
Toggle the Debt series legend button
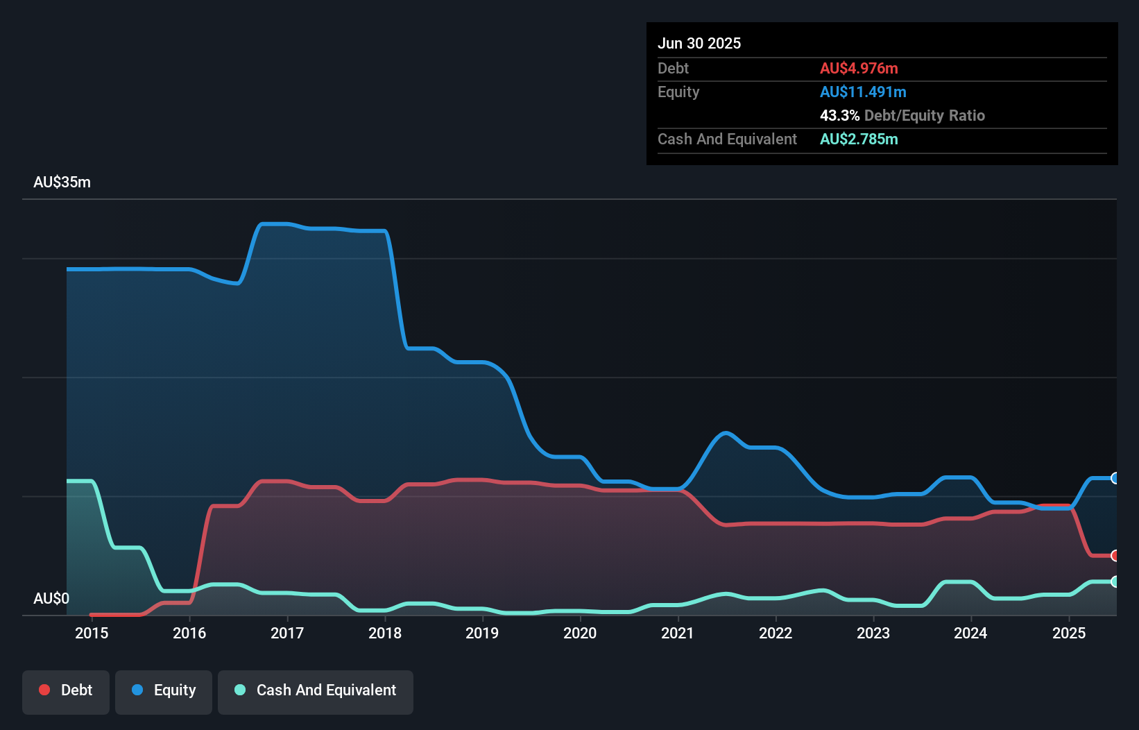(66, 692)
